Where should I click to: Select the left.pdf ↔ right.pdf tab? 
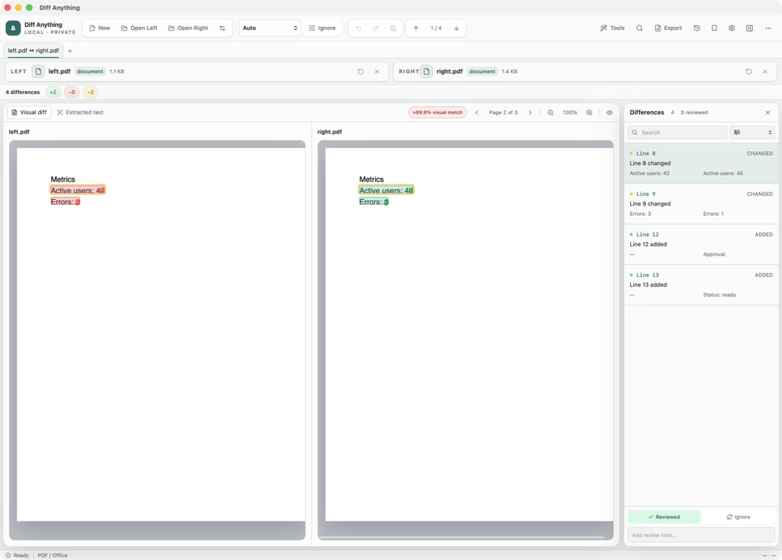pyautogui.click(x=34, y=50)
